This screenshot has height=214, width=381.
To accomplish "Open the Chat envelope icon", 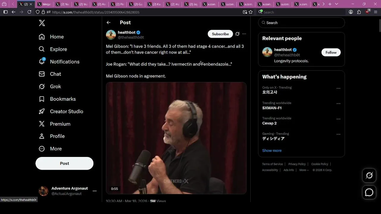I will 42,74.
